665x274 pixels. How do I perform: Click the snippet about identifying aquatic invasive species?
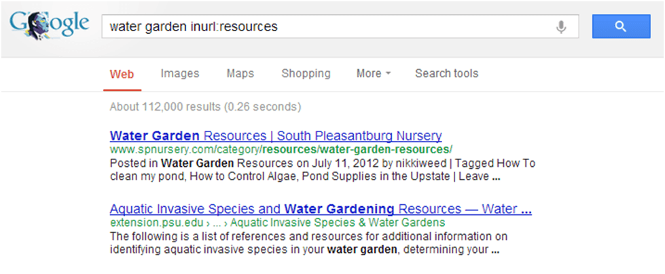click(x=308, y=243)
